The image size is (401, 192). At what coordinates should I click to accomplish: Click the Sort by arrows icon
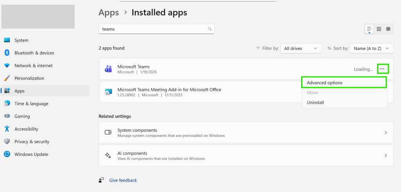pyautogui.click(x=329, y=48)
